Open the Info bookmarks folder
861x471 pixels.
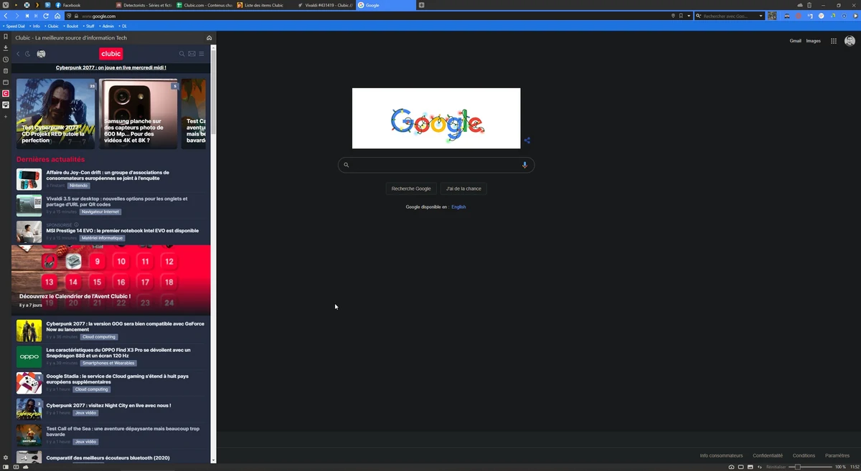pos(36,26)
